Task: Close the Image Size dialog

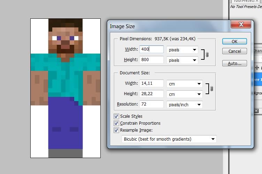Action: (x=241, y=24)
